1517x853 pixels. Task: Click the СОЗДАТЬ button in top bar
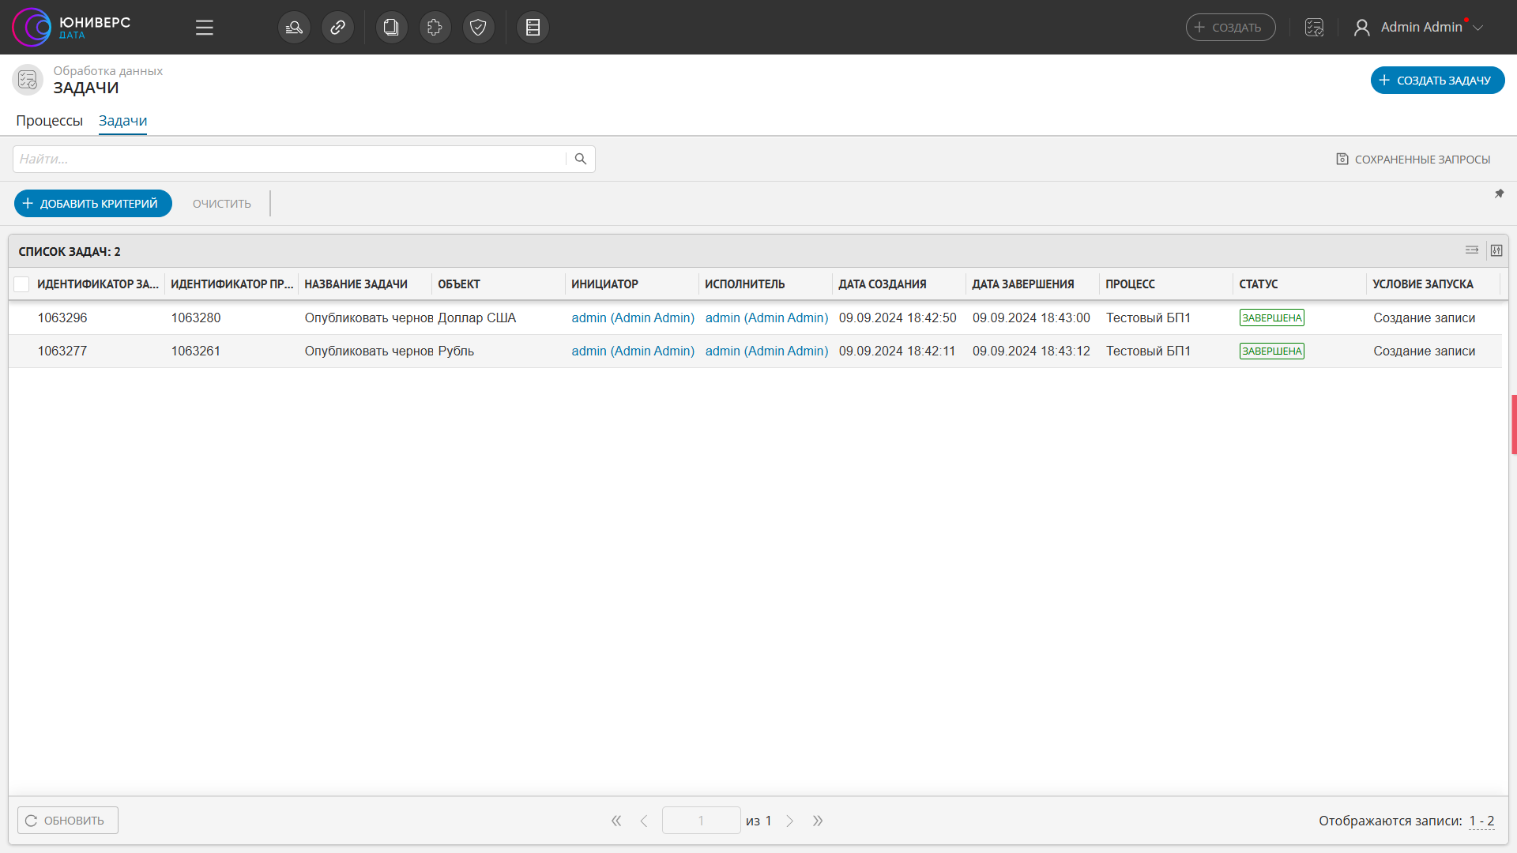[1230, 28]
